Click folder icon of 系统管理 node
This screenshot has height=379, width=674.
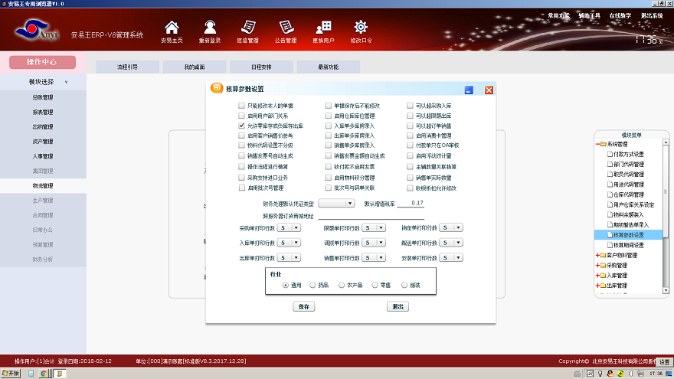[x=603, y=144]
